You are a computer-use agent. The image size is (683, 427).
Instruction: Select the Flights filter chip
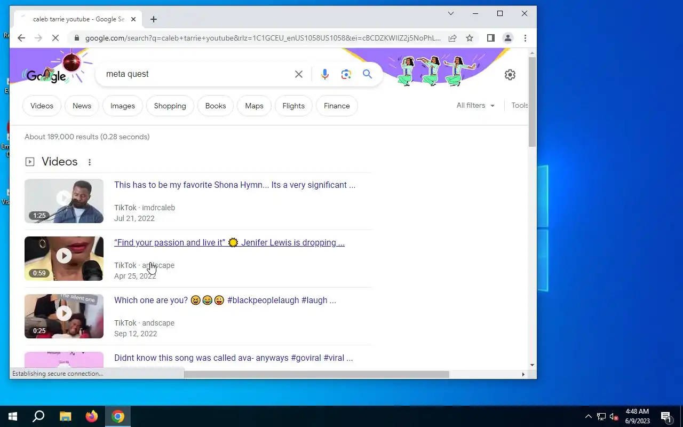coord(293,106)
